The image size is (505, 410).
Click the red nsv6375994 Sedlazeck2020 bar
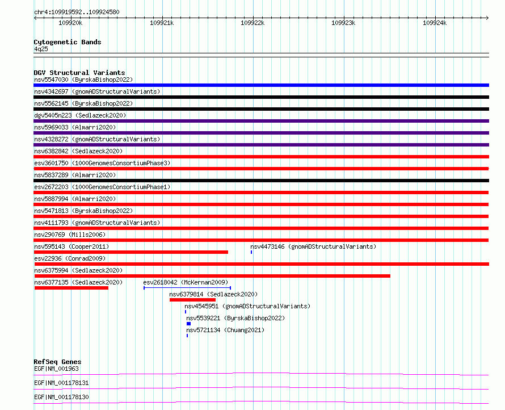[212, 276]
